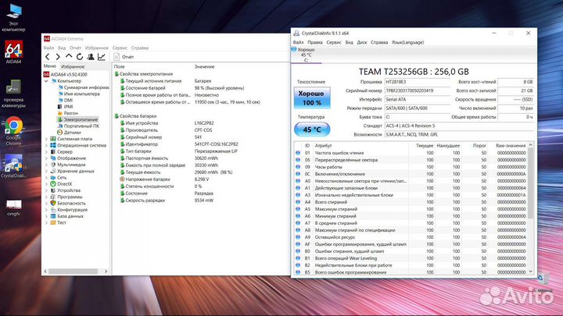Click the Отчёт report button in AIDA64
Viewport: 563px width, 316px height.
tap(124, 57)
